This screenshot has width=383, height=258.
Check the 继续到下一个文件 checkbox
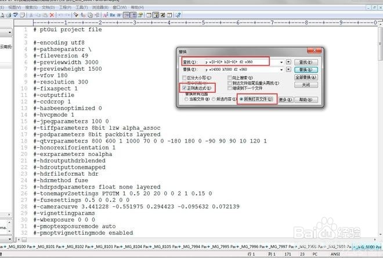[x=229, y=88]
